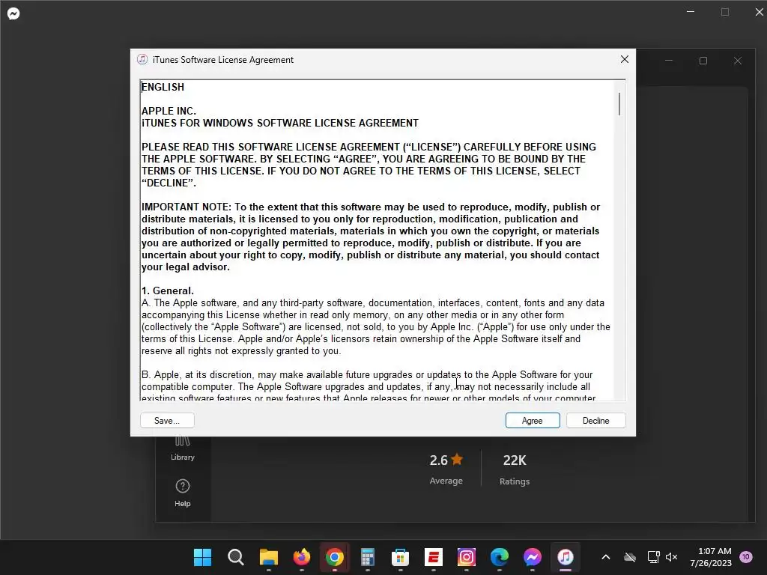This screenshot has width=767, height=575.
Task: Switch to Google Chrome in the taskbar
Action: [x=335, y=557]
